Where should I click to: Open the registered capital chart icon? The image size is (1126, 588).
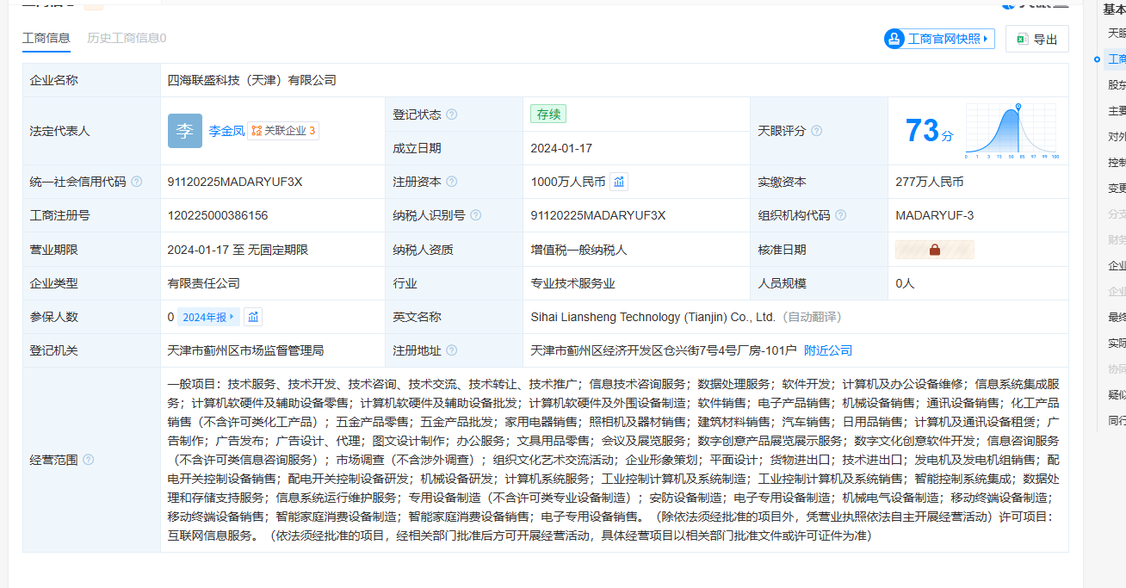pyautogui.click(x=619, y=182)
